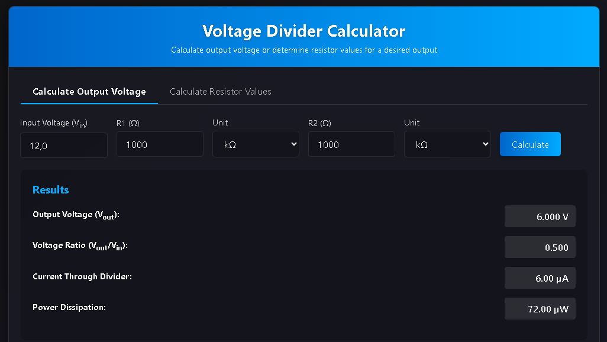Click the 72.00 µW power dissipation value
The image size is (607, 342).
pyautogui.click(x=540, y=309)
